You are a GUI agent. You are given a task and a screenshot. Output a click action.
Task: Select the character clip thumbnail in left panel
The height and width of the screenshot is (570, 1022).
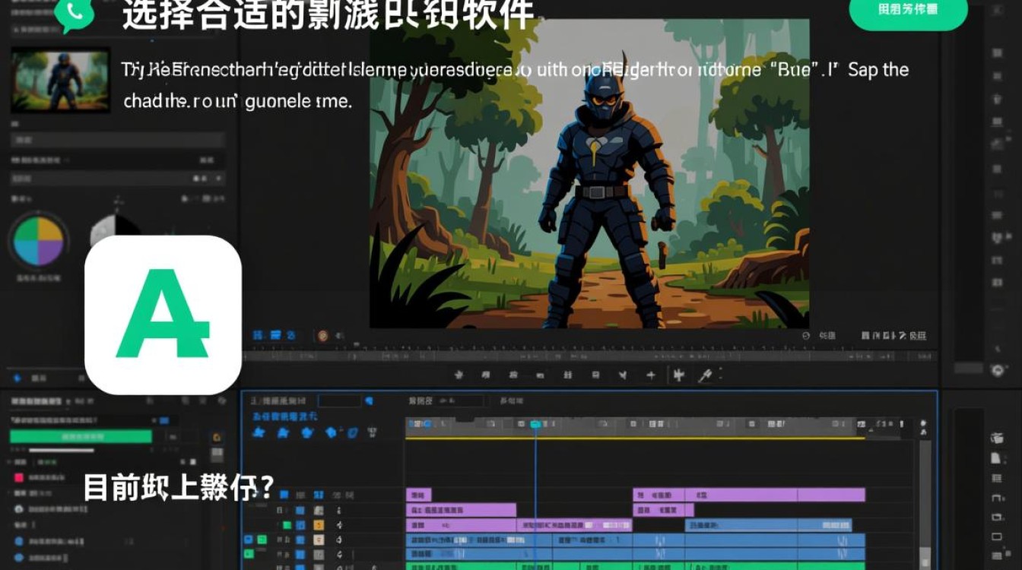pos(61,80)
